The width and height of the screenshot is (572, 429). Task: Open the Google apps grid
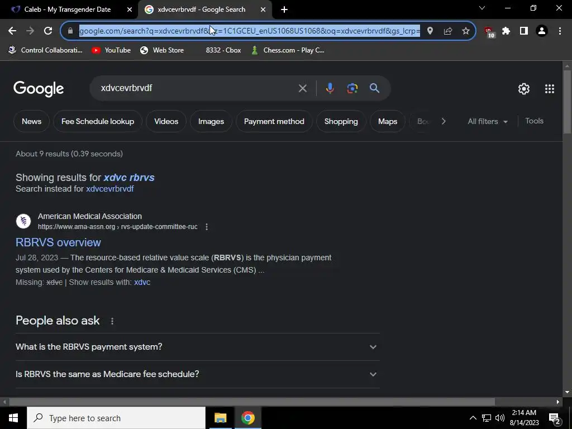[x=550, y=89]
